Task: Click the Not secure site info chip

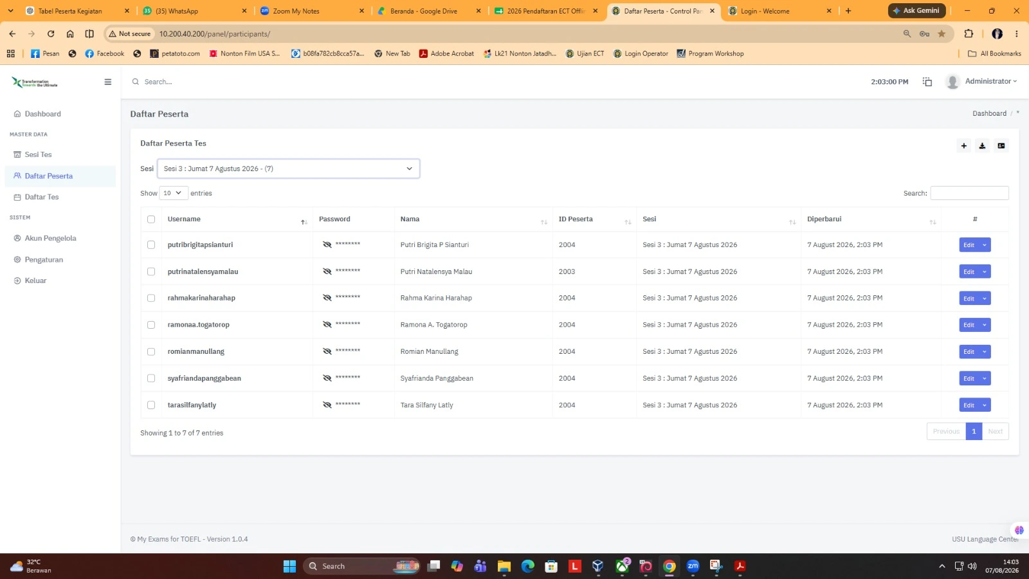Action: (x=130, y=34)
